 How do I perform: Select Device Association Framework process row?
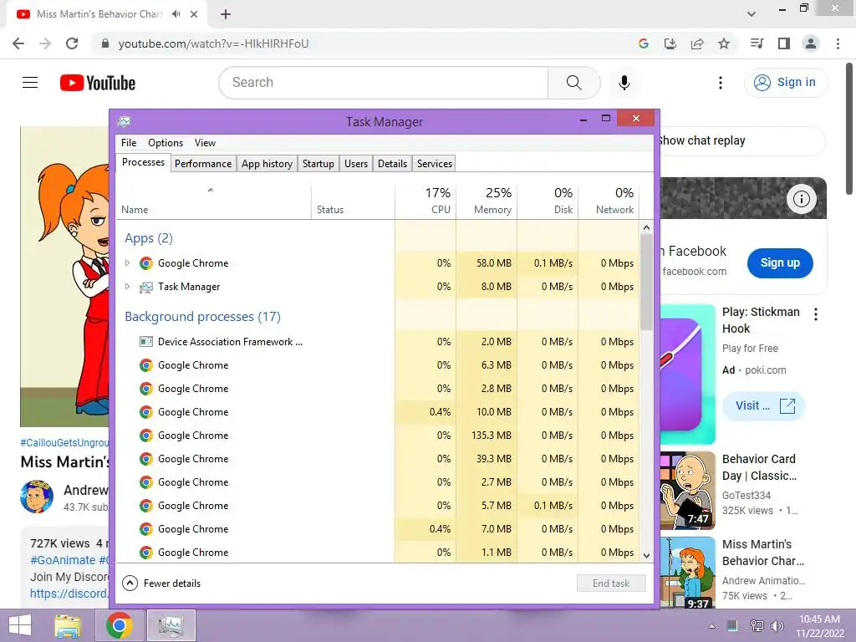377,342
